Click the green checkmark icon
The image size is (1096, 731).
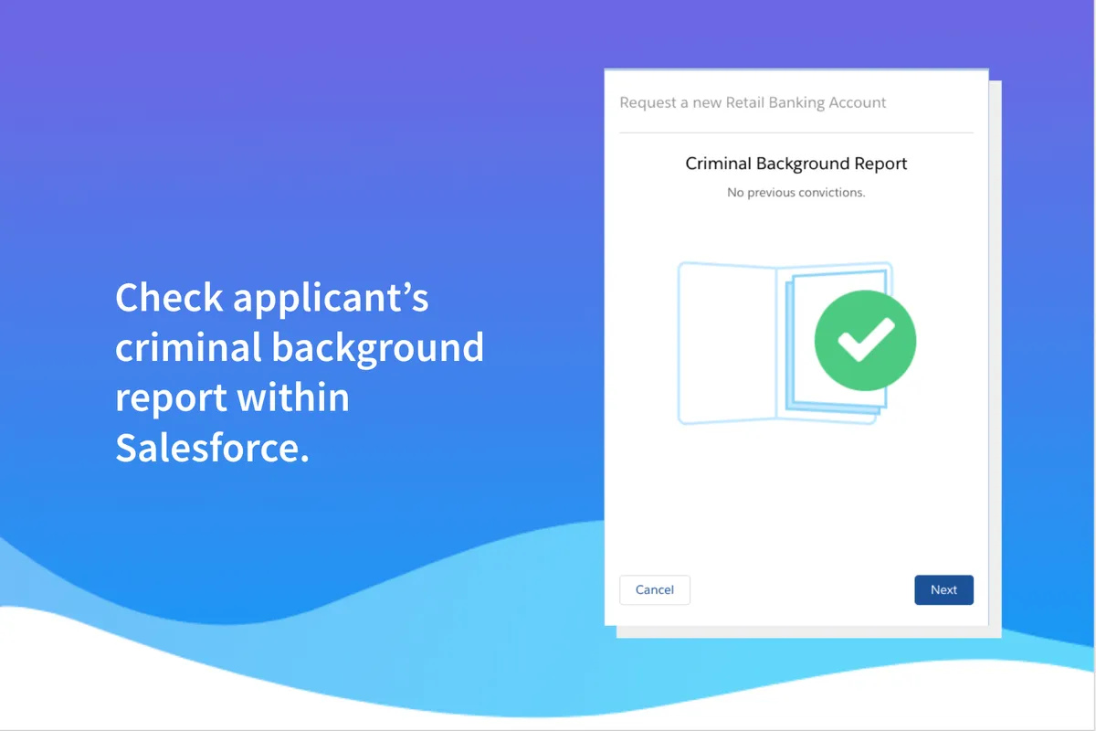[865, 340]
